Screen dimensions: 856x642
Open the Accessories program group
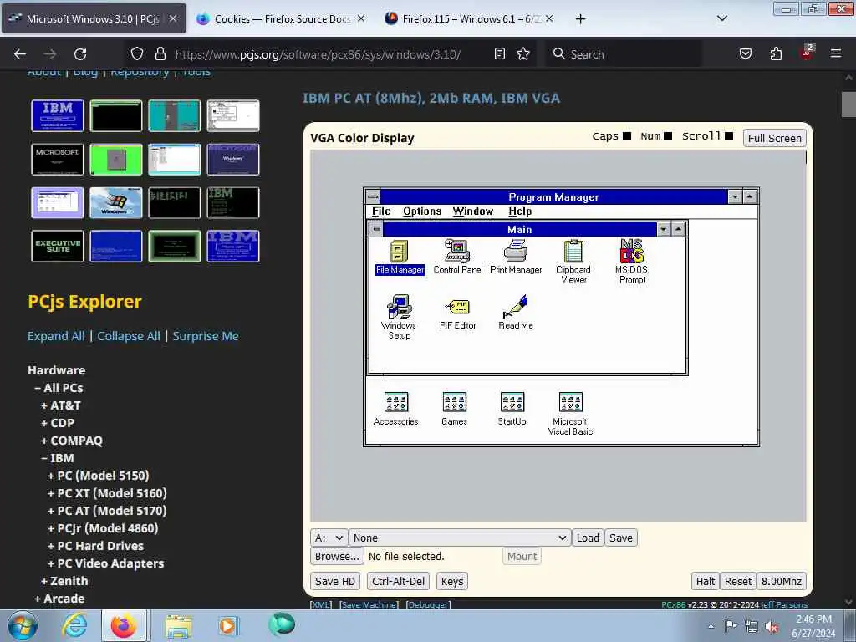coord(395,409)
